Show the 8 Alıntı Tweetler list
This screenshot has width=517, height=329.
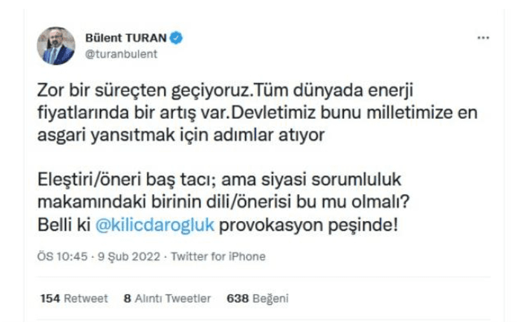point(167,298)
